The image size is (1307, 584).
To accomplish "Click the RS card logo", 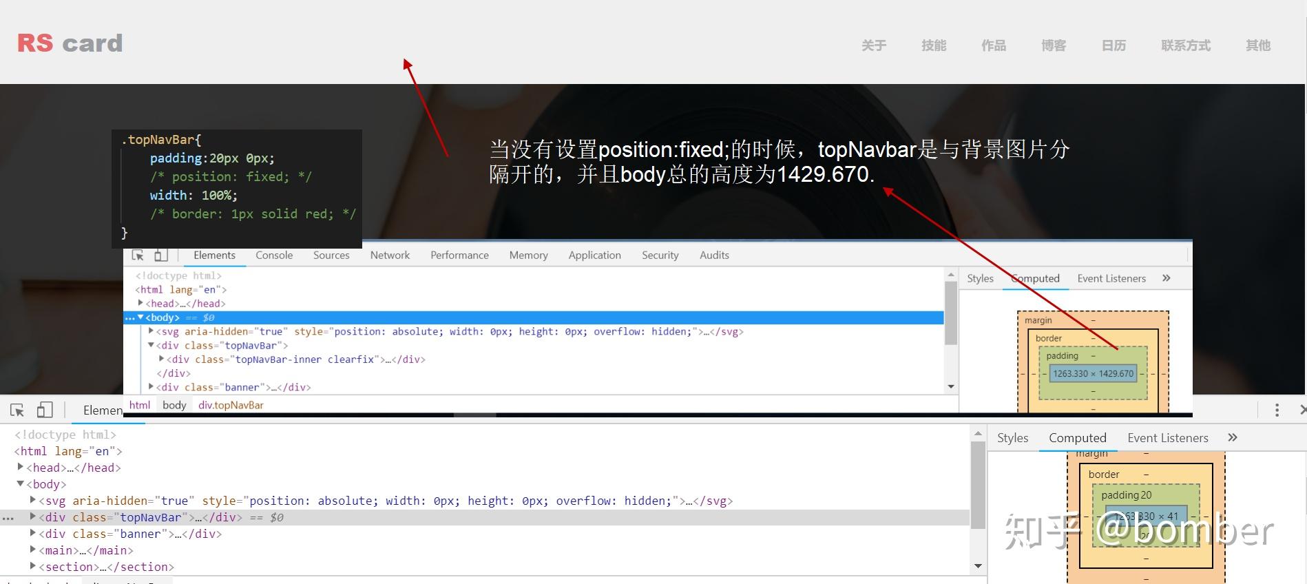I will pos(70,43).
